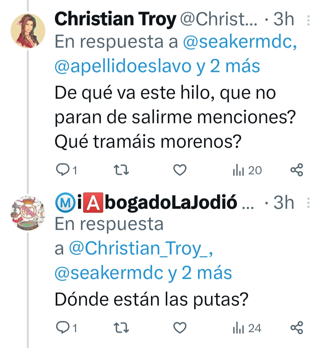The height and width of the screenshot is (348, 326).
Task: Reply to MiAbogadoLaJodió's tweet
Action: click(x=66, y=328)
